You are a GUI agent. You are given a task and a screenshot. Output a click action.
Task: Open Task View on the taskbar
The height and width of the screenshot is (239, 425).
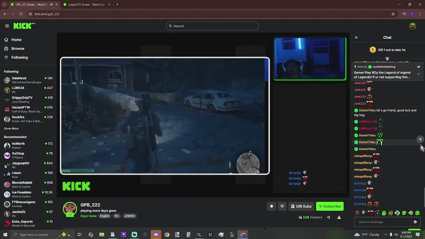[x=80, y=235]
